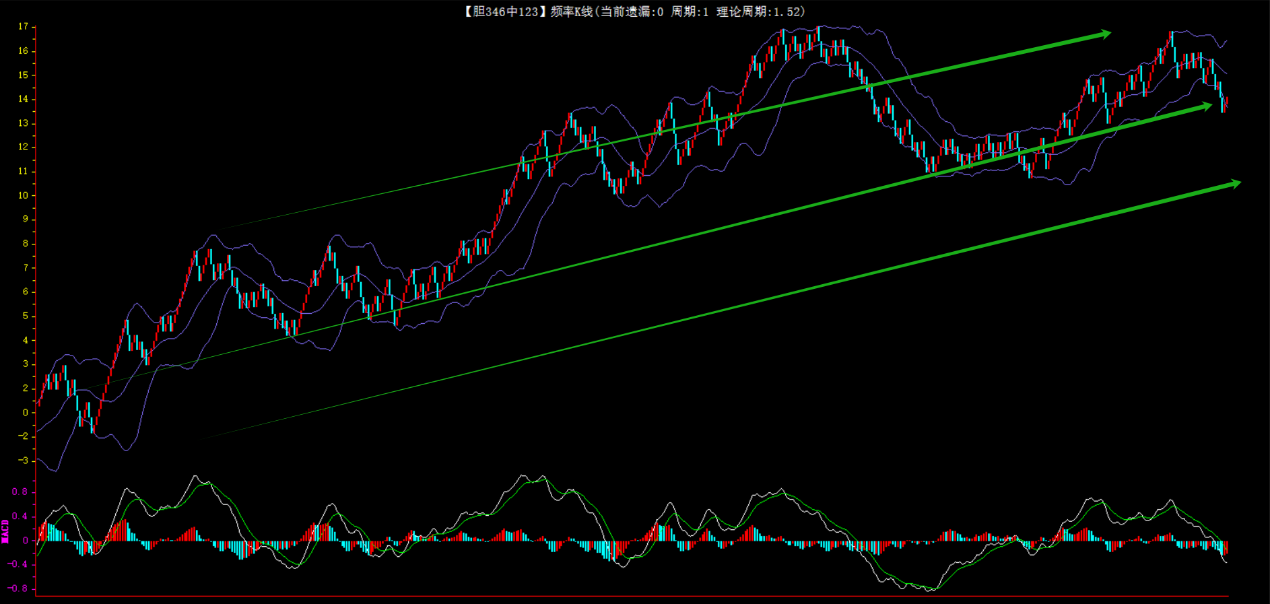Image resolution: width=1270 pixels, height=604 pixels.
Task: Click the last candlestick at chart's right edge
Action: [x=1226, y=102]
